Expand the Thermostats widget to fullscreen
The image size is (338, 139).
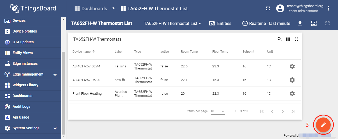click(297, 39)
